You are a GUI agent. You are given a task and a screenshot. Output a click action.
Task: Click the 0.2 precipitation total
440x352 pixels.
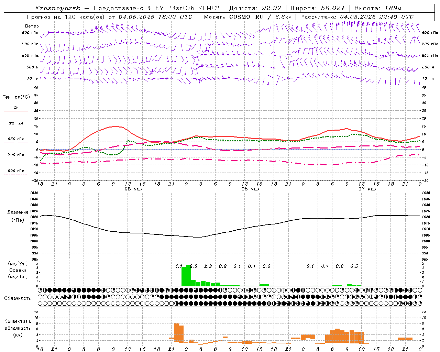click(x=340, y=266)
